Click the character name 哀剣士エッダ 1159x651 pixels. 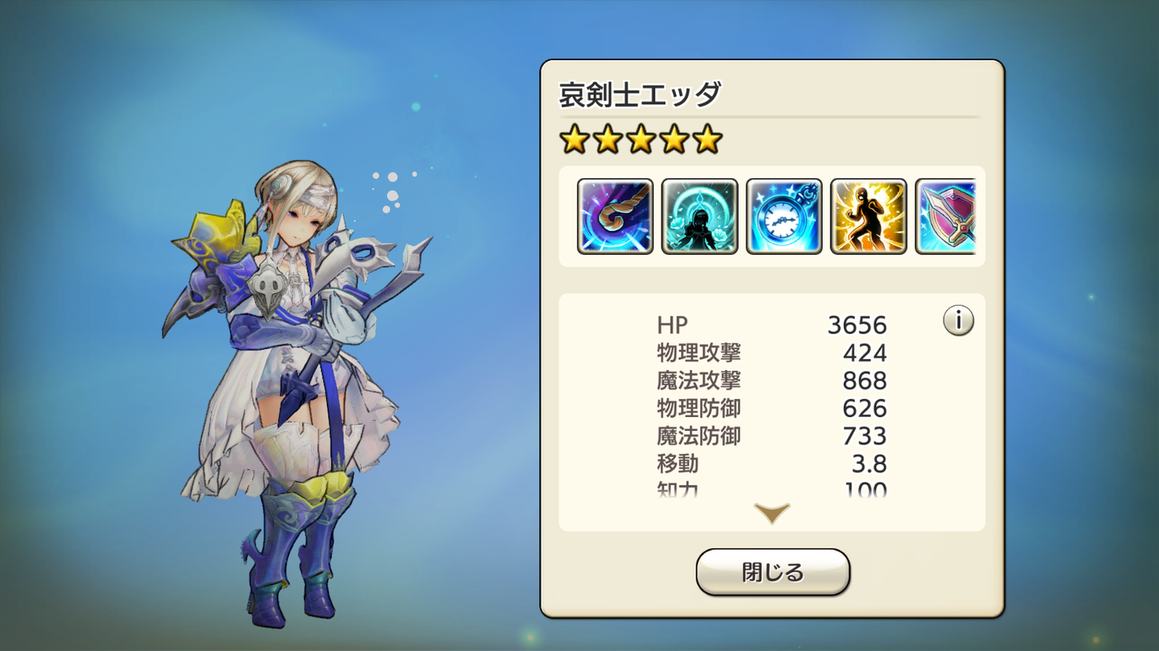tap(640, 95)
